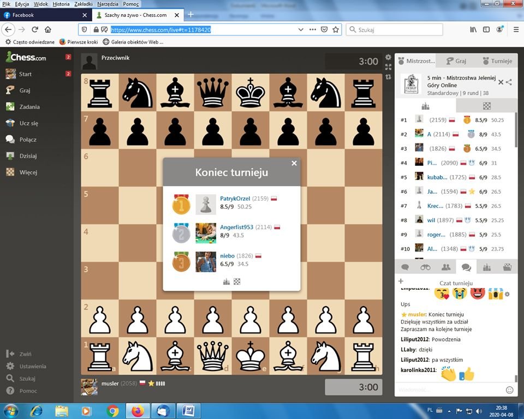Click the standings podium icon in the dialog
Screen dimensions: 524x419
coord(227,282)
